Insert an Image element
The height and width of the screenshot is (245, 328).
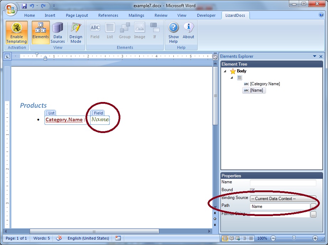click(140, 31)
